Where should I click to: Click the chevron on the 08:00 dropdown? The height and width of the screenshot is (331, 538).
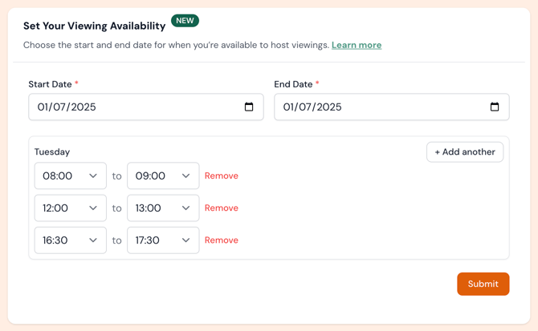(93, 176)
